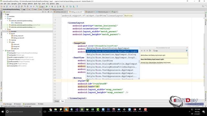Click the Open folder toolbar icon
This screenshot has height=116, width=207.
coord(1,6)
